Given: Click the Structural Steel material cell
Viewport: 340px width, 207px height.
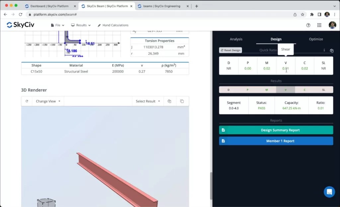Looking at the screenshot, I should click(76, 71).
